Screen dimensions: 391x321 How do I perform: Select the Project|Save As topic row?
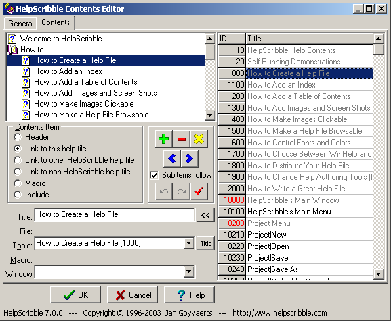(x=310, y=269)
